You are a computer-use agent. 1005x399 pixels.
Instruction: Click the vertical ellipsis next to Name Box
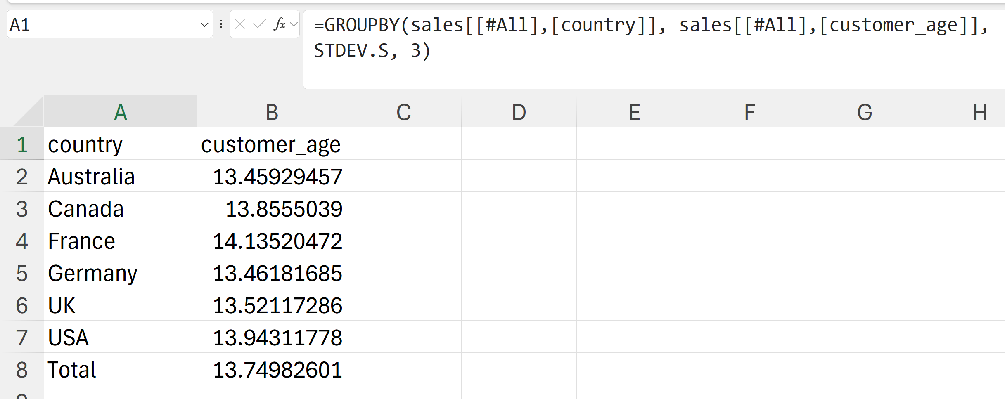tap(221, 24)
